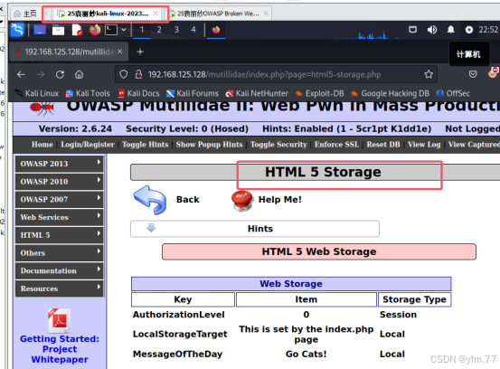
Task: Show desktop via blue panel icon
Action: [40, 30]
